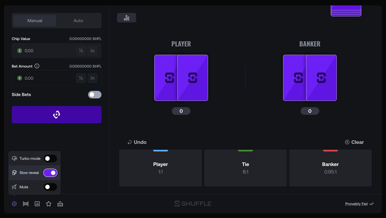The image size is (386, 218).
Task: Click the Player score badge showing 0
Action: click(x=181, y=111)
